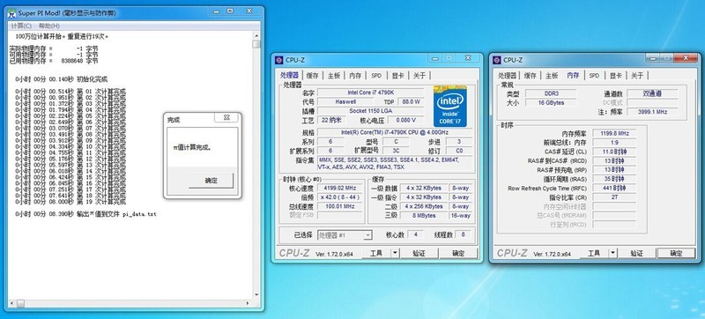Screen dimensions: 705x319
Task: Click the 16-way cache associativity value
Action: coord(461,216)
